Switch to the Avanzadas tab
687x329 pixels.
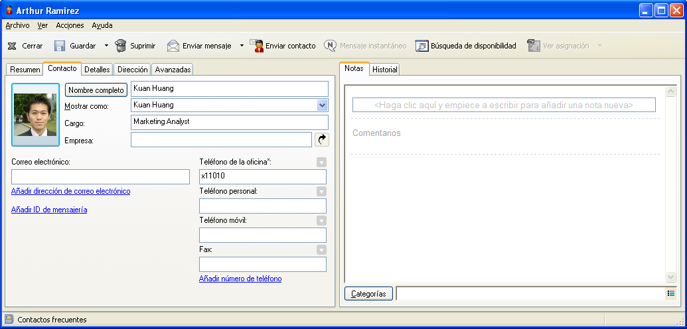[x=173, y=69]
